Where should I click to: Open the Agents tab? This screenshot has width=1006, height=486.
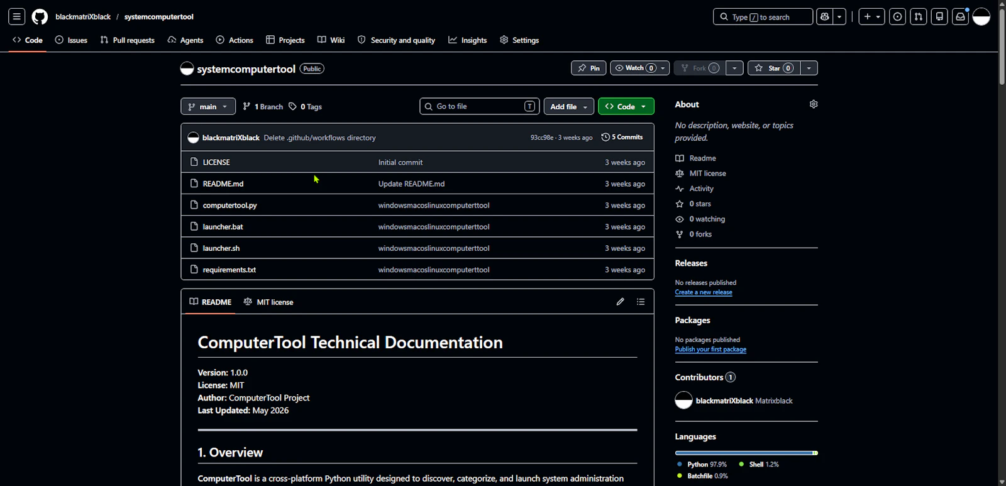pos(185,40)
